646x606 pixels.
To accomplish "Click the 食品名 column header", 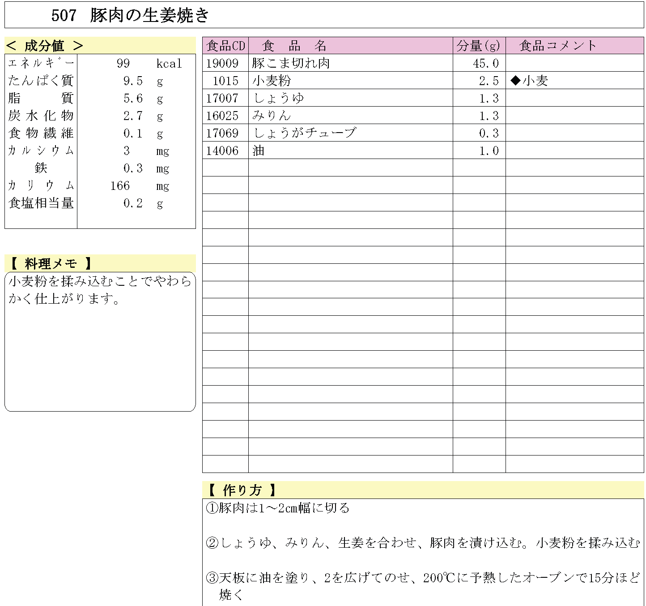I will tap(294, 46).
